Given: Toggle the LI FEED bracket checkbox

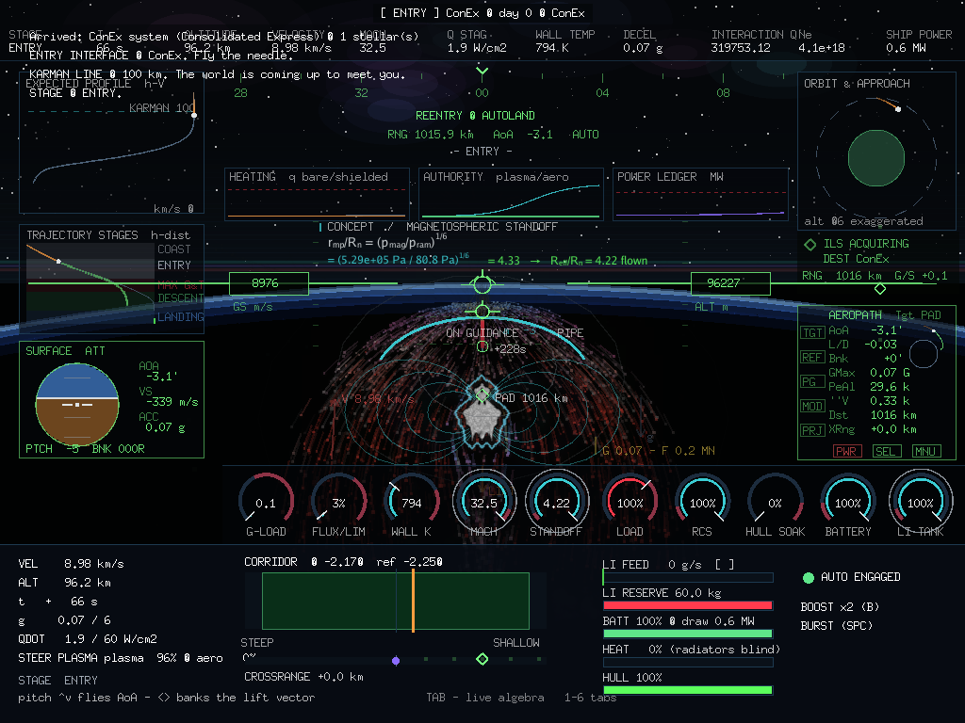Looking at the screenshot, I should coord(725,565).
